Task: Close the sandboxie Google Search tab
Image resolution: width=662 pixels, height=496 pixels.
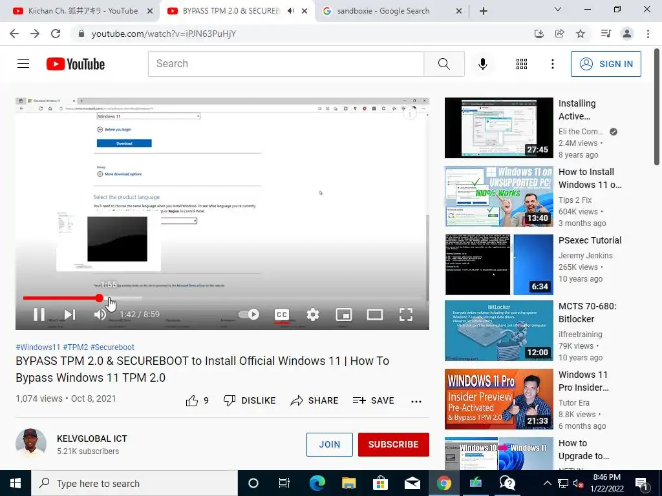Action: click(459, 12)
